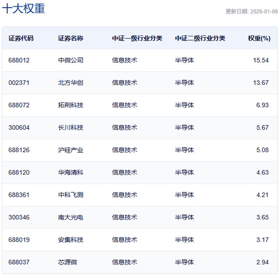Click the 15.54 weight value
This screenshot has height=276, width=279.
point(261,60)
